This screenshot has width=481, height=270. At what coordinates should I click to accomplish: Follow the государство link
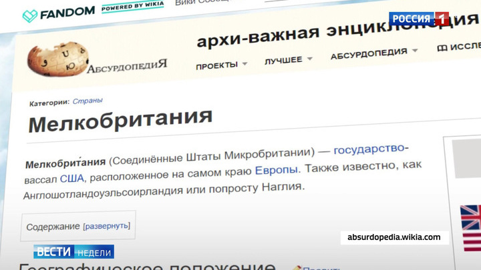(x=369, y=149)
